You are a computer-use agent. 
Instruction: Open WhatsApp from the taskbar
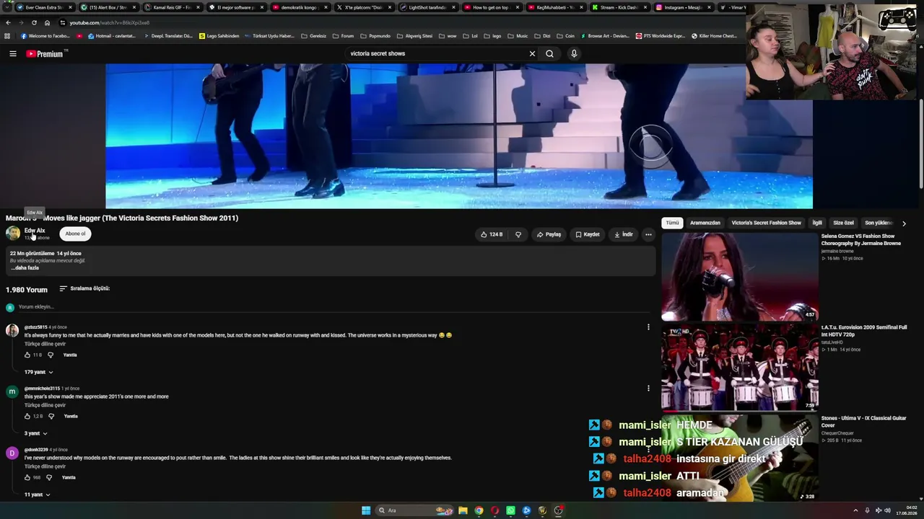510,510
